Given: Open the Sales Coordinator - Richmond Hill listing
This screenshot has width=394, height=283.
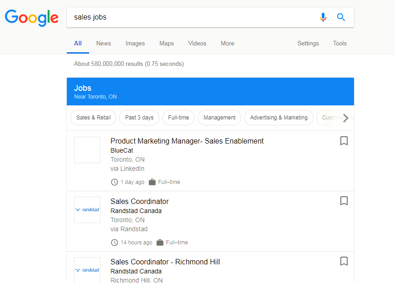Looking at the screenshot, I should pos(165,262).
